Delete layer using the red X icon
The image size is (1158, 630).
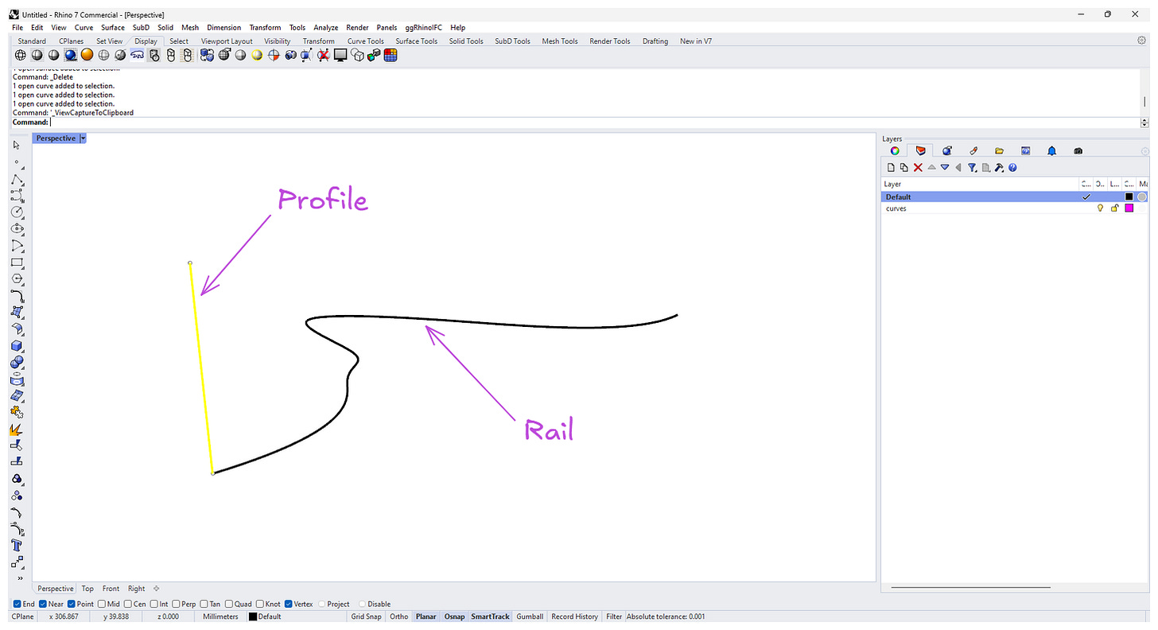[x=918, y=168]
